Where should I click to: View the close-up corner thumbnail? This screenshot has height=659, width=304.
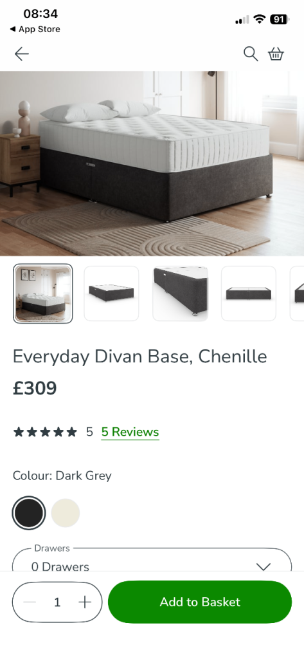pos(180,293)
